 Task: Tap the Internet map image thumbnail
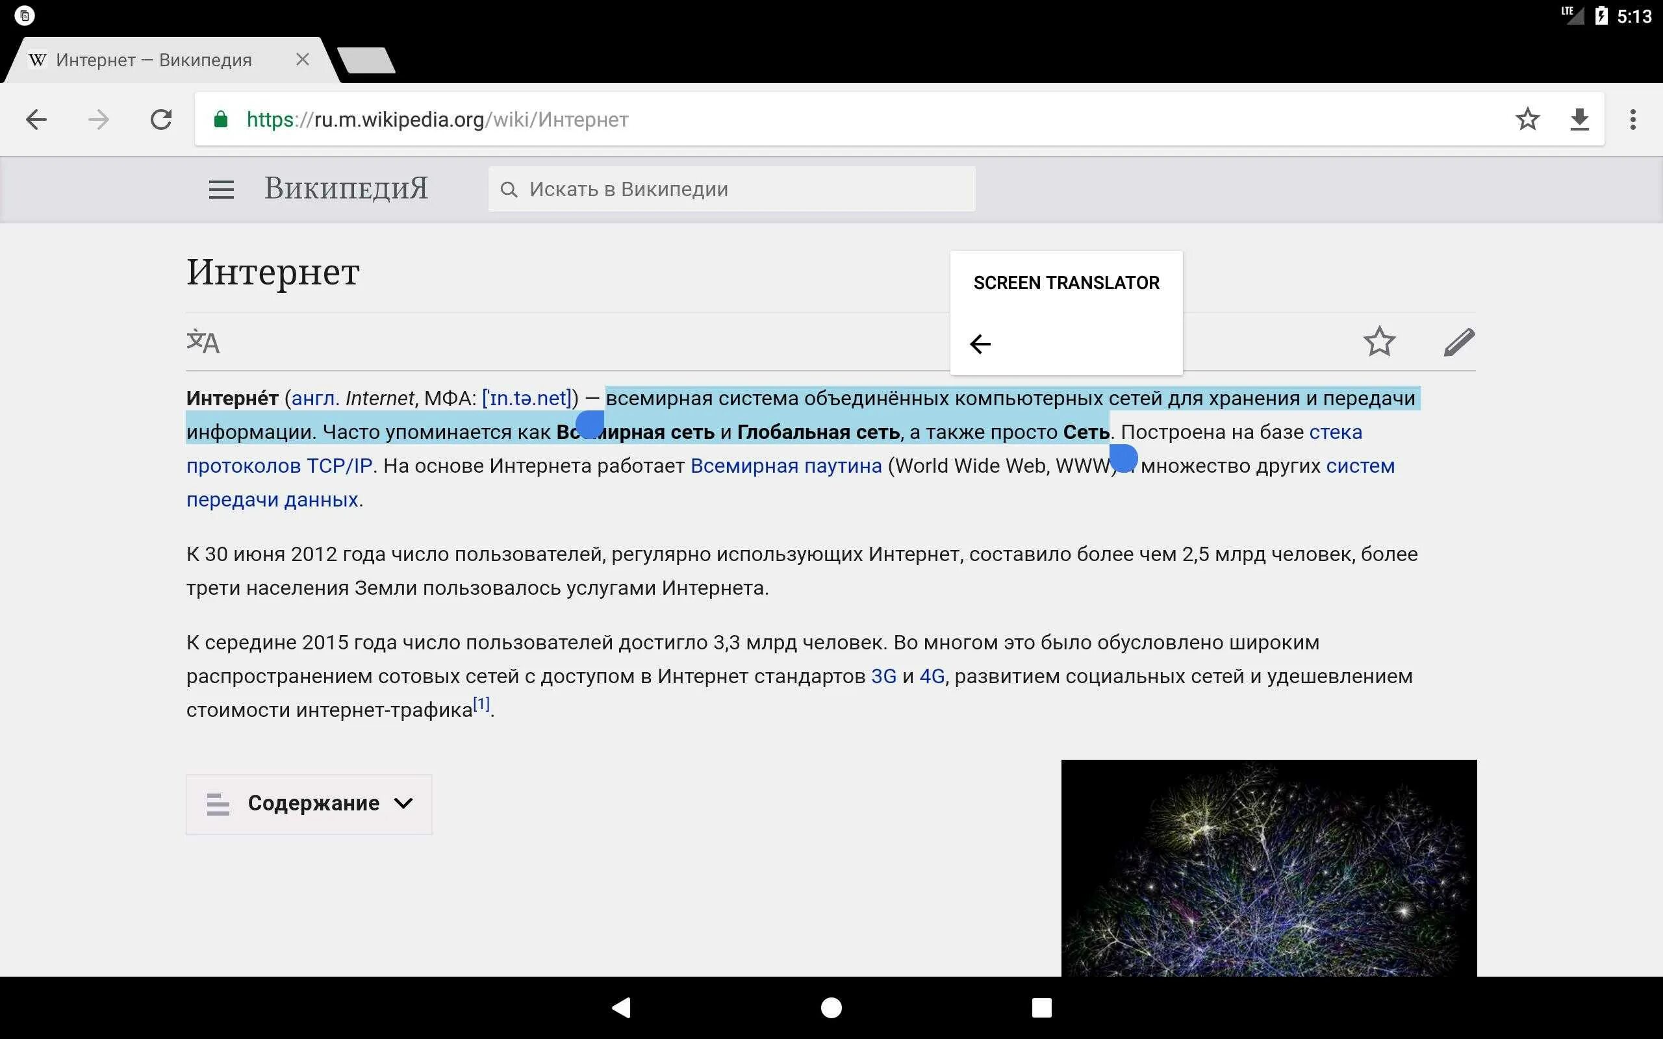(1269, 867)
